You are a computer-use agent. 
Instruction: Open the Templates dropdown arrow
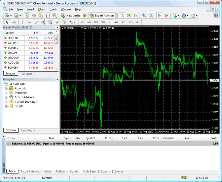pyautogui.click(x=197, y=15)
